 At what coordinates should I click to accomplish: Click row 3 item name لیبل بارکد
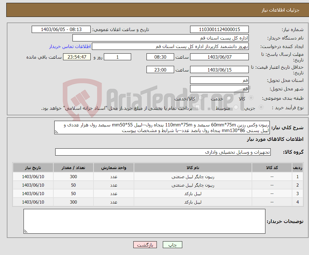coord(193,194)
